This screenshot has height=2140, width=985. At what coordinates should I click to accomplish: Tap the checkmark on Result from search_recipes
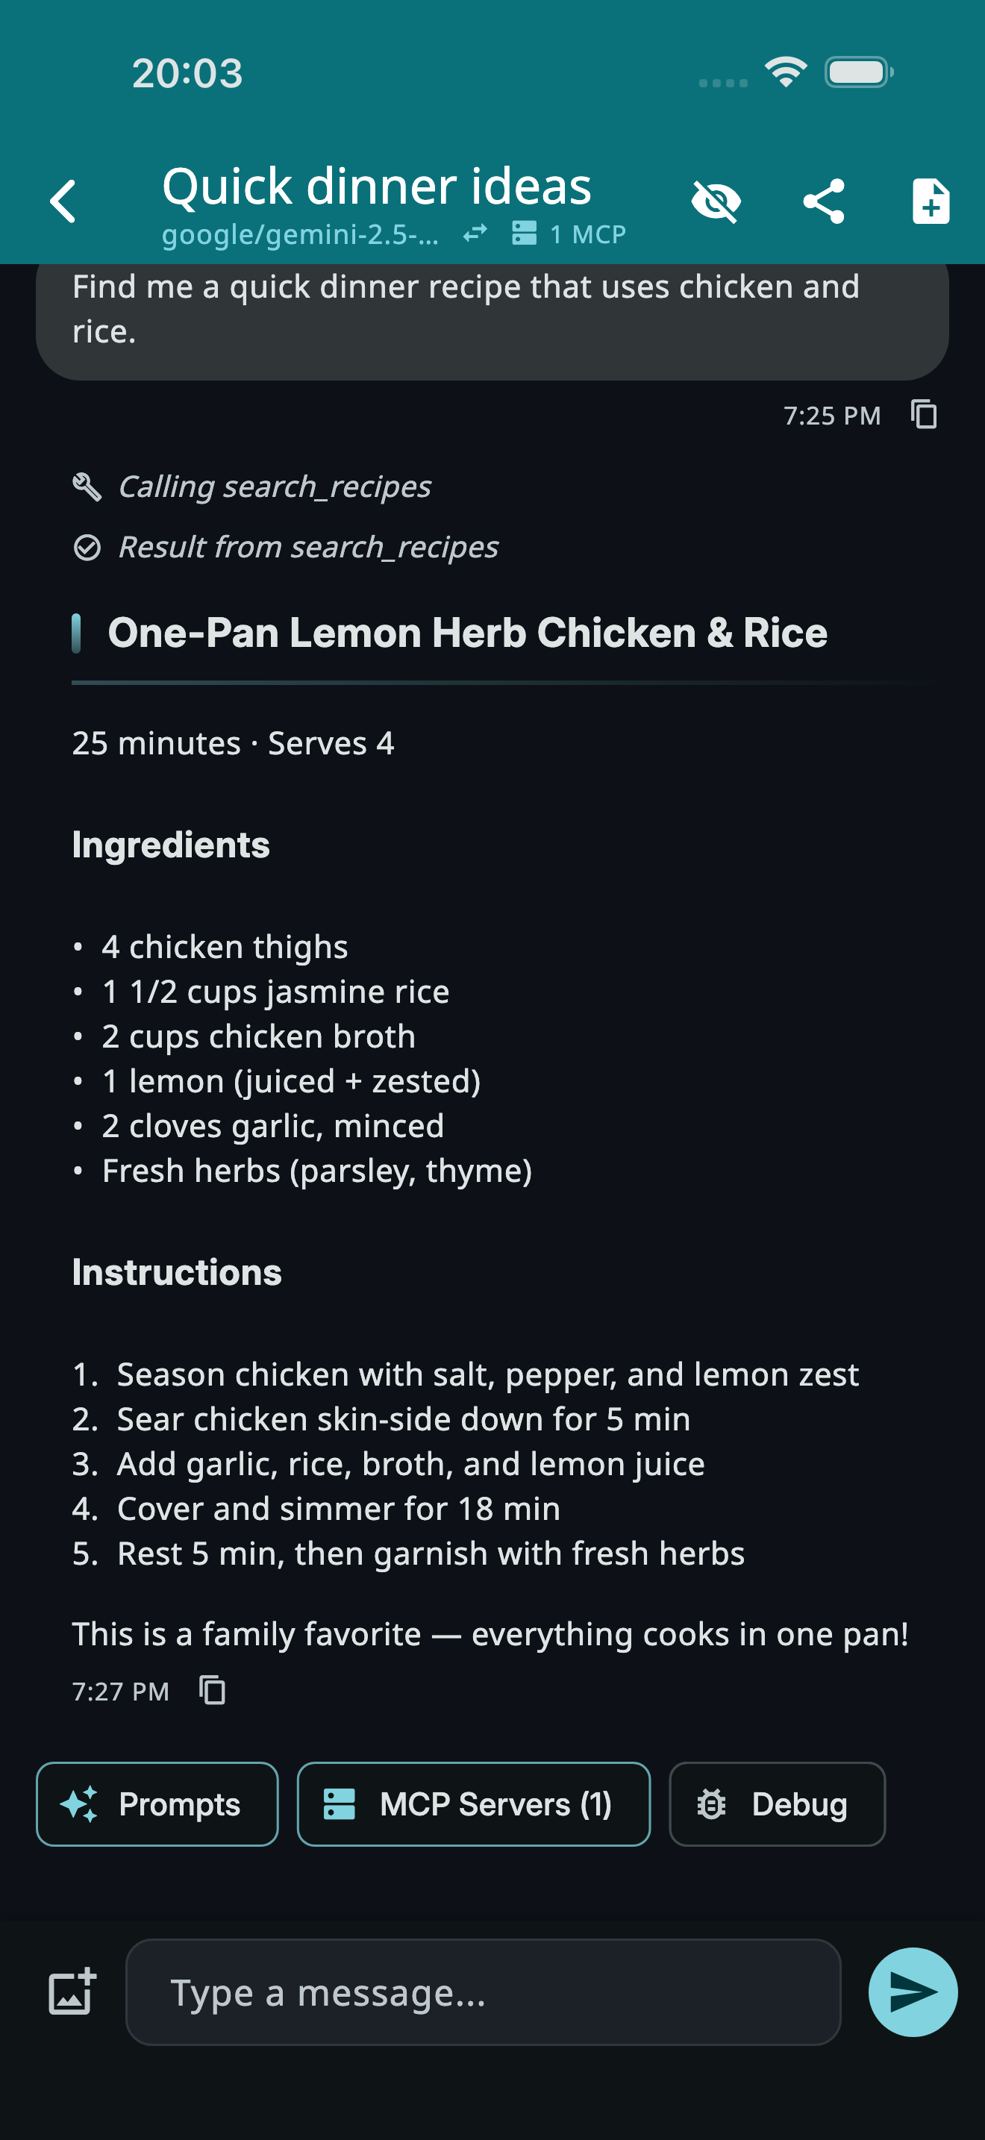[x=89, y=545]
